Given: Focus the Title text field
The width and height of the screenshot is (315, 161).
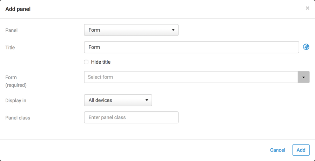Looking at the screenshot, I should [191, 47].
